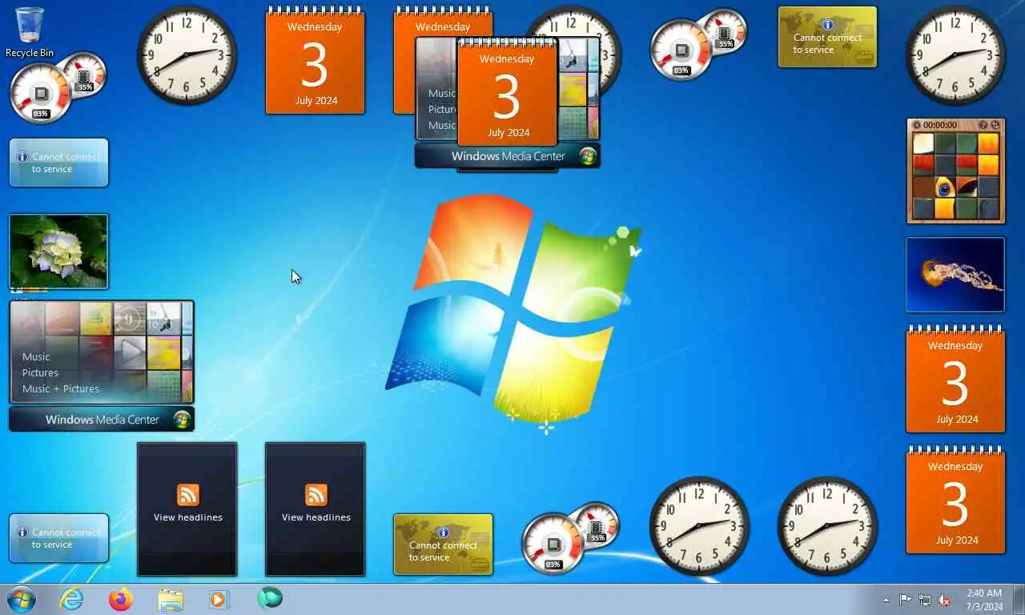Click the Picture Puzzle show-picture question icon
The height and width of the screenshot is (615, 1025).
pos(983,125)
